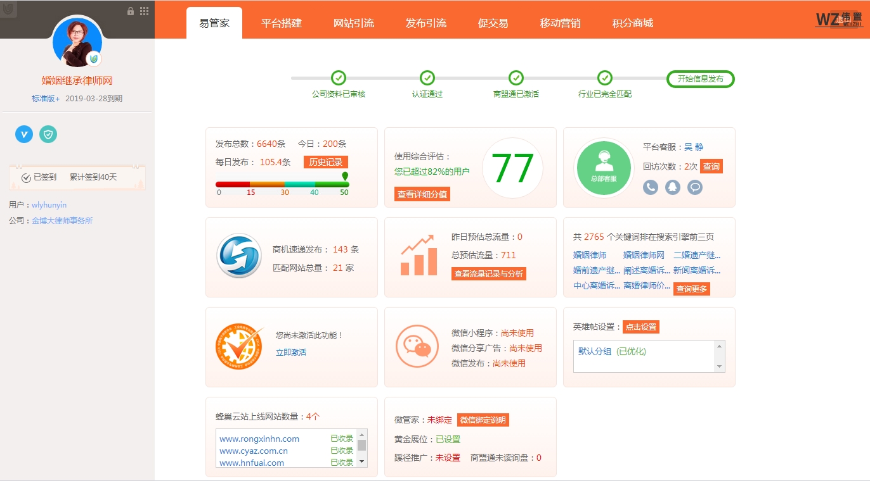Click the lock icon in sidebar header
The width and height of the screenshot is (870, 481).
pyautogui.click(x=131, y=11)
